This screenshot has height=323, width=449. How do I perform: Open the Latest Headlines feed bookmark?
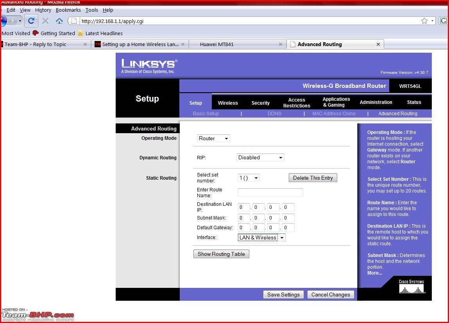(100, 33)
